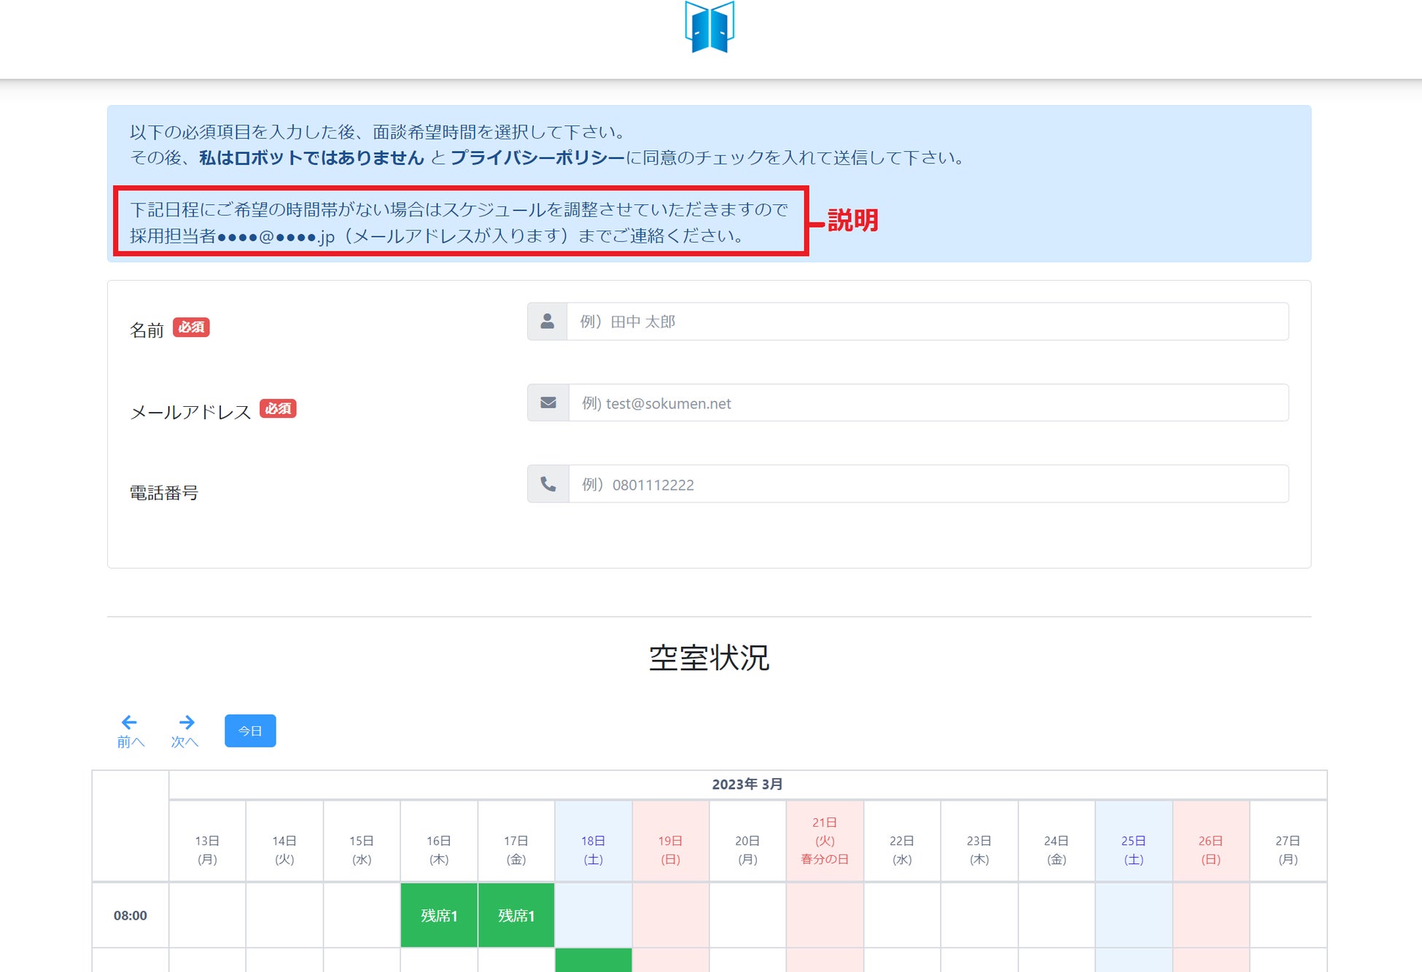Go to previous dates with 前へ arrow

click(130, 731)
